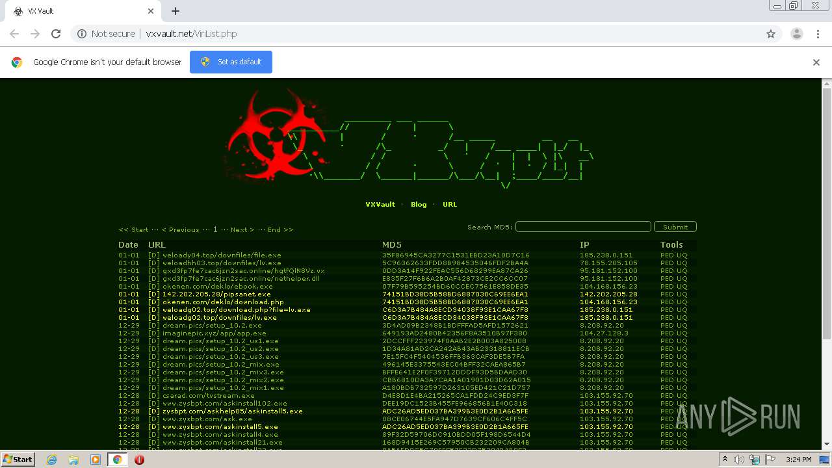Open File Explorer from the taskbar
This screenshot has height=468, width=832.
tap(73, 460)
